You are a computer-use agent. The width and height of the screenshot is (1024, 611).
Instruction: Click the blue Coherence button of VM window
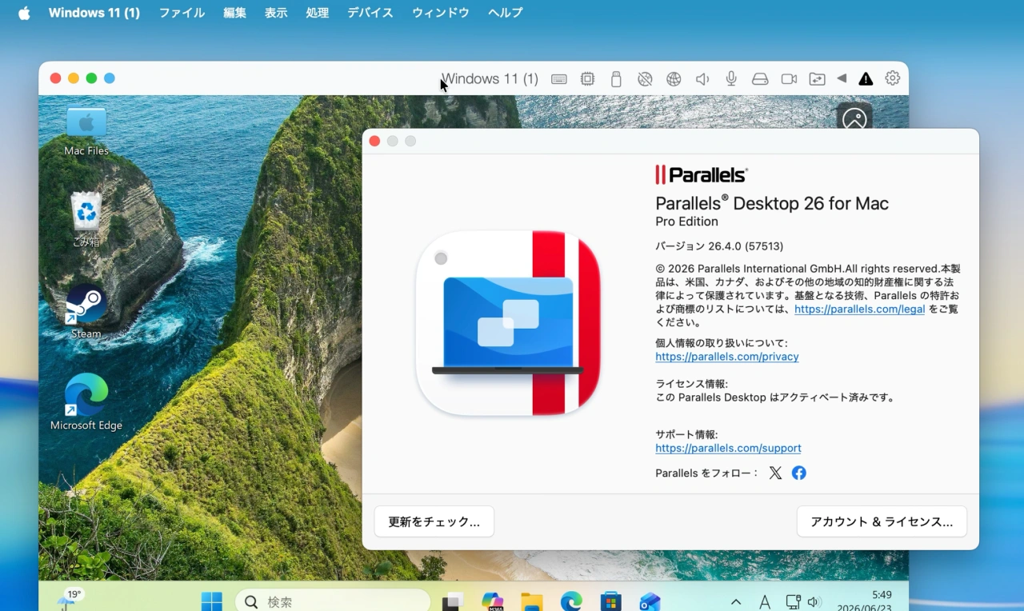point(110,78)
